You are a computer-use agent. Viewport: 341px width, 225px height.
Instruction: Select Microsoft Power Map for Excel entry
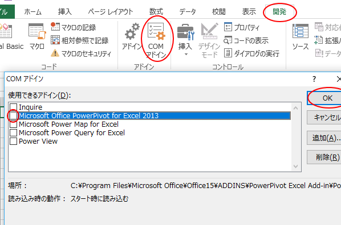coord(68,124)
